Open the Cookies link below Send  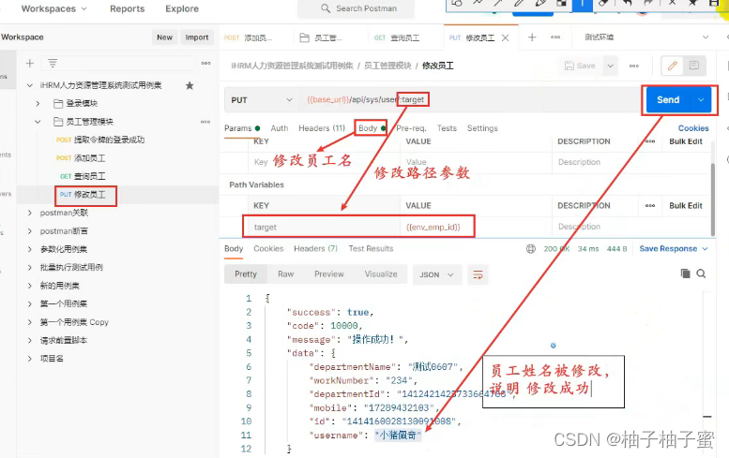(x=693, y=128)
